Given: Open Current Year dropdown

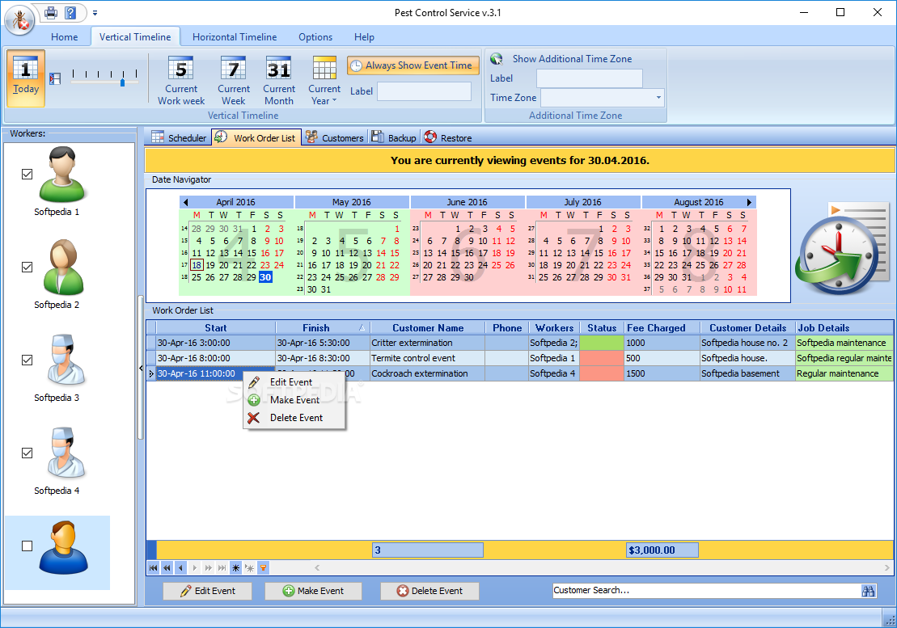Looking at the screenshot, I should point(324,80).
